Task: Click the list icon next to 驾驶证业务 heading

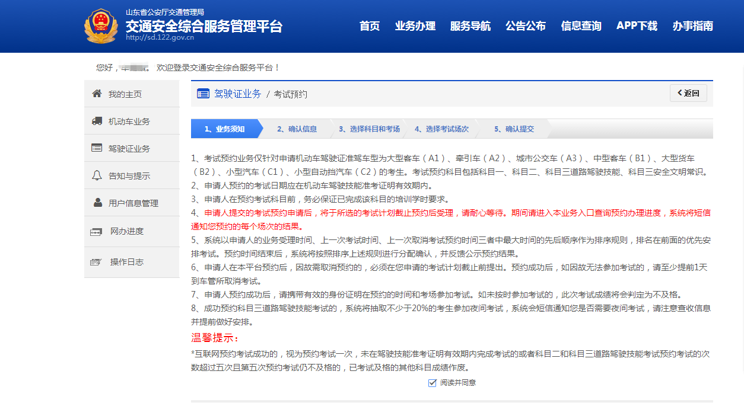Action: click(x=203, y=94)
